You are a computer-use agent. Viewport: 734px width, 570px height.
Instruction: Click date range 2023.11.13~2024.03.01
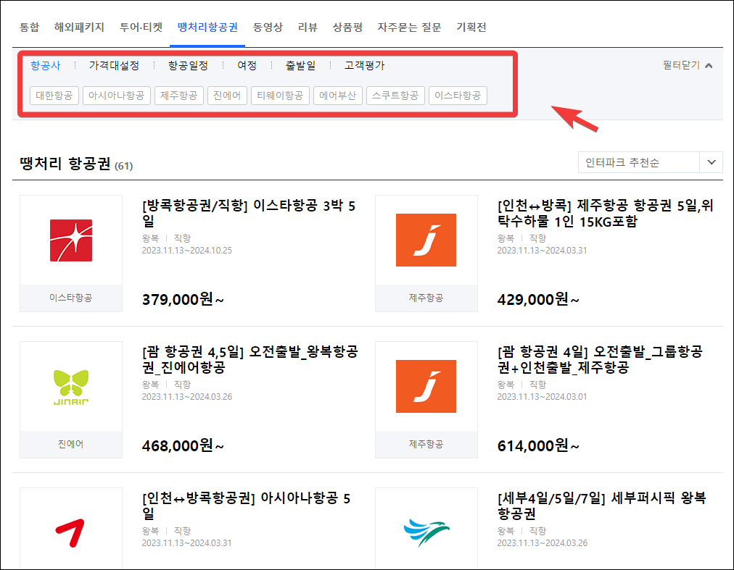[542, 397]
